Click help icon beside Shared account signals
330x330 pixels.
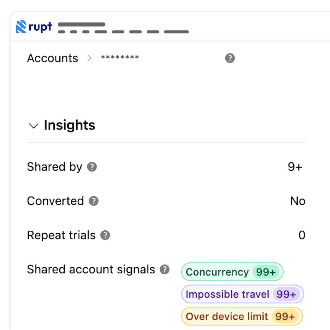165,269
